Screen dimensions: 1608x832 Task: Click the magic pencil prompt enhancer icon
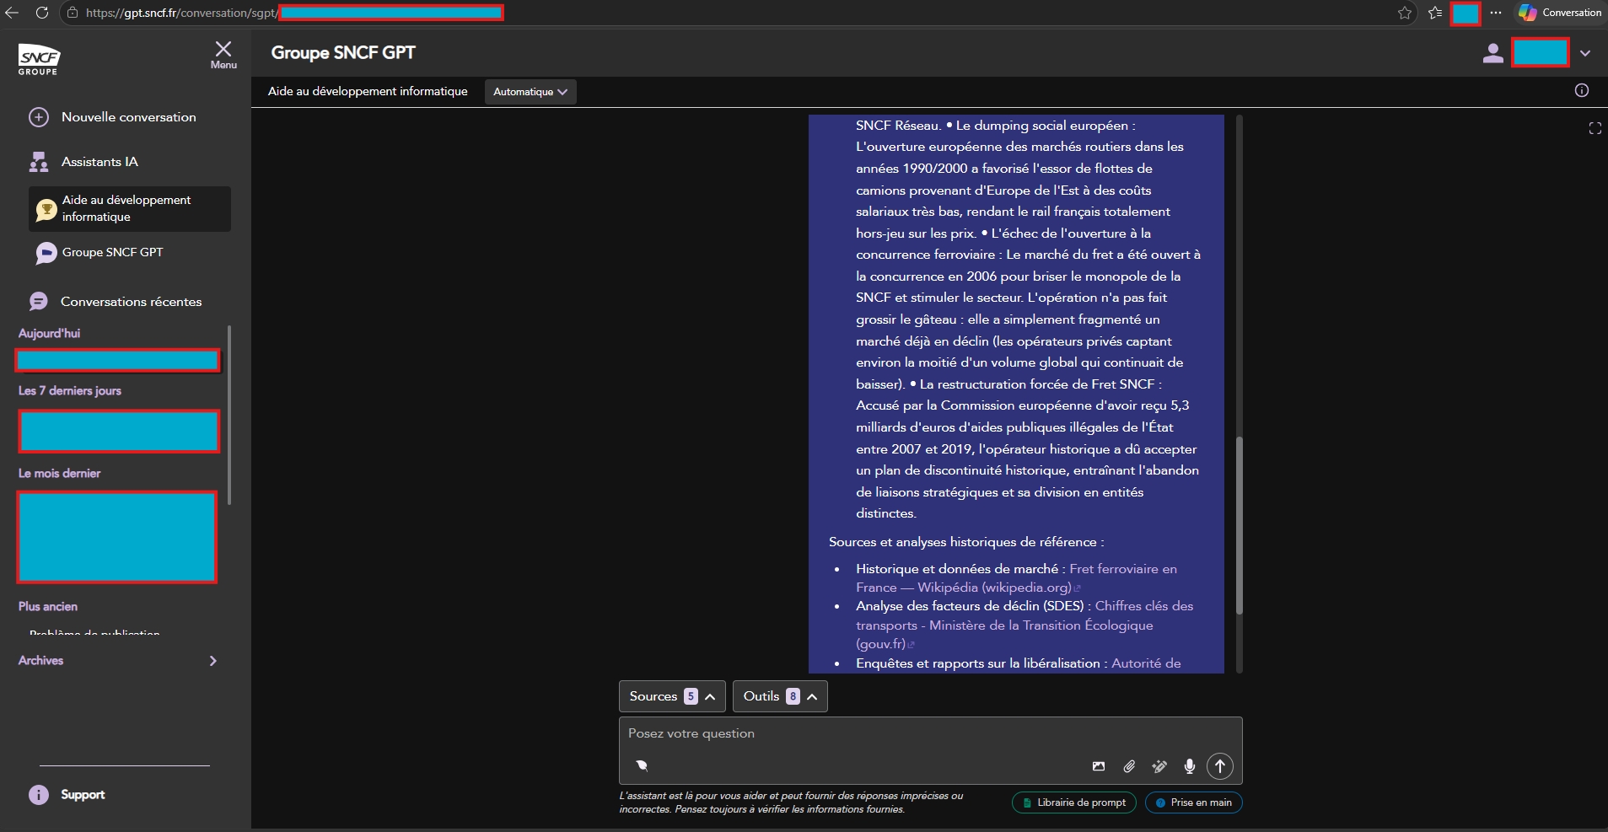1159,766
